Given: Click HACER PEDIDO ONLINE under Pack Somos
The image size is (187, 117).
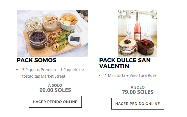Looking at the screenshot, I should pyautogui.click(x=55, y=102).
